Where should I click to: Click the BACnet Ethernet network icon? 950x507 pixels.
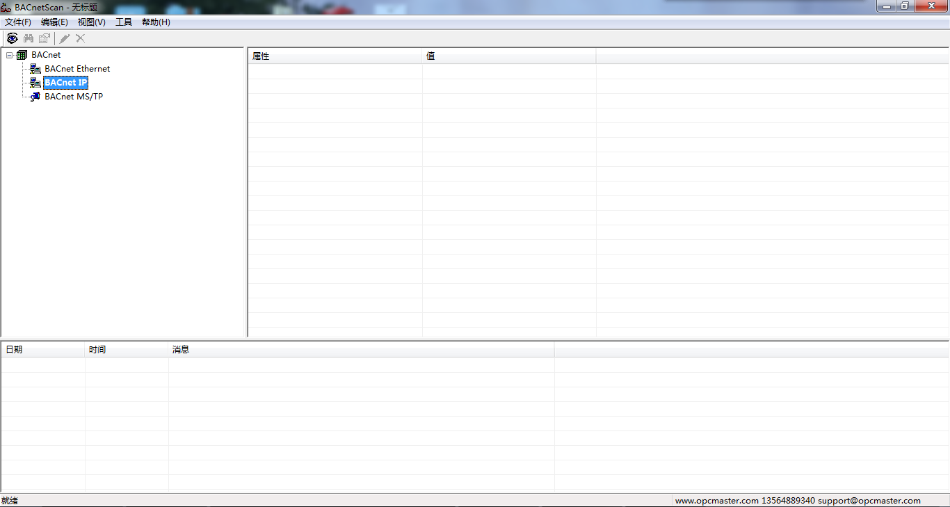[x=35, y=69]
